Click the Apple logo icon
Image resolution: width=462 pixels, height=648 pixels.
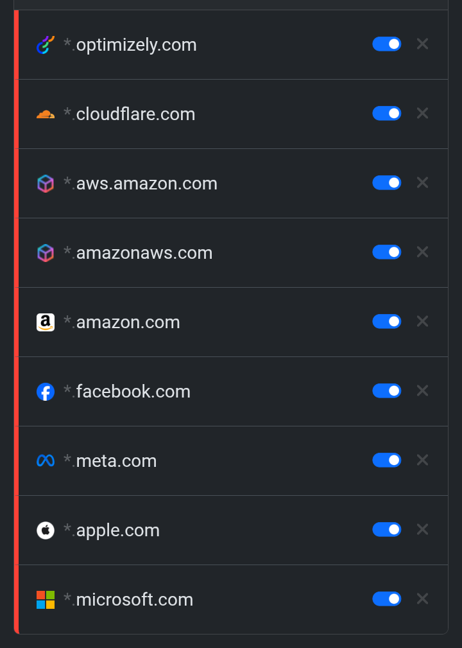pyautogui.click(x=46, y=530)
